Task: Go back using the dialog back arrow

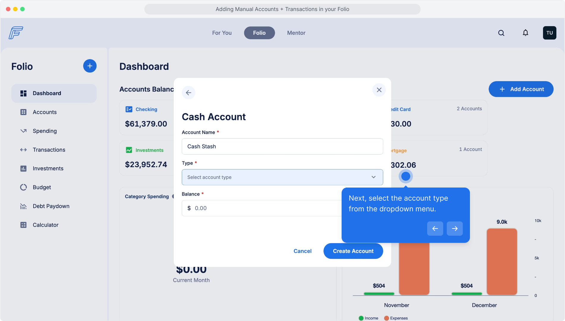Action: coord(188,93)
